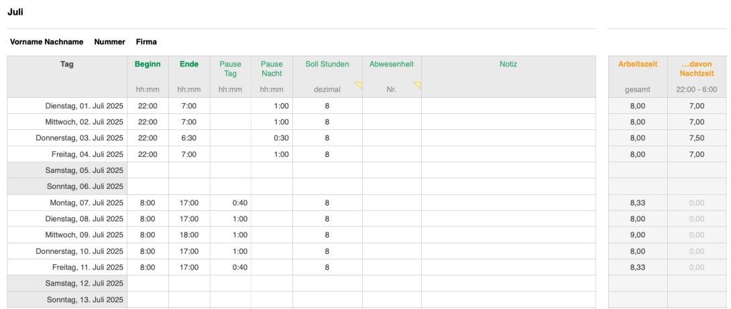Select Abwesenheit cell for Mittwoch, 02. Juli
The image size is (731, 309).
coord(392,122)
